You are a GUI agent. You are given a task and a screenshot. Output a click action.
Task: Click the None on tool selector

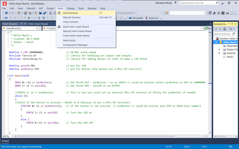coord(152,18)
